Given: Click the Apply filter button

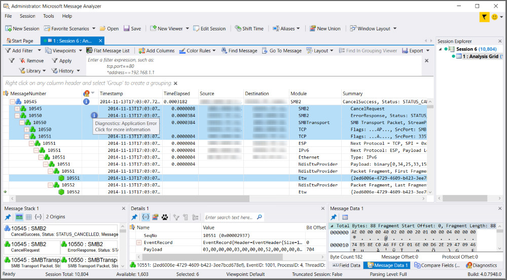Looking at the screenshot, I should coord(62,61).
